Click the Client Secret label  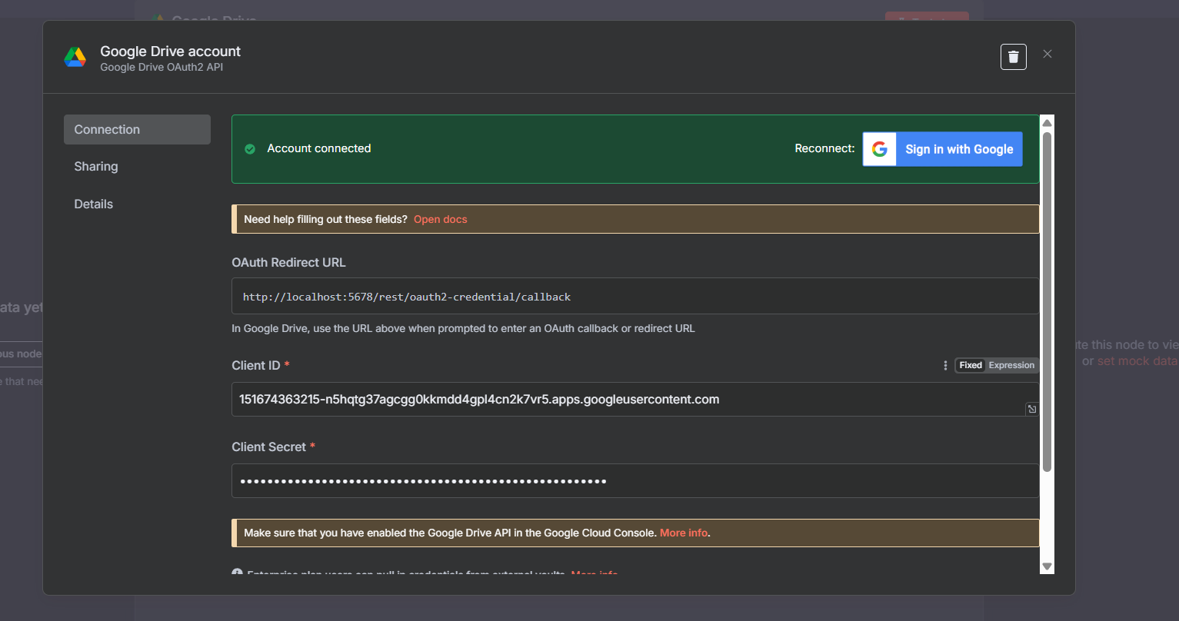click(x=269, y=447)
